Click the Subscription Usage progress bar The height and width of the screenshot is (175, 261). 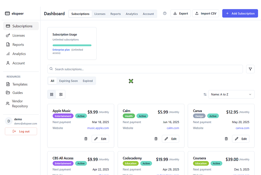(72, 45)
